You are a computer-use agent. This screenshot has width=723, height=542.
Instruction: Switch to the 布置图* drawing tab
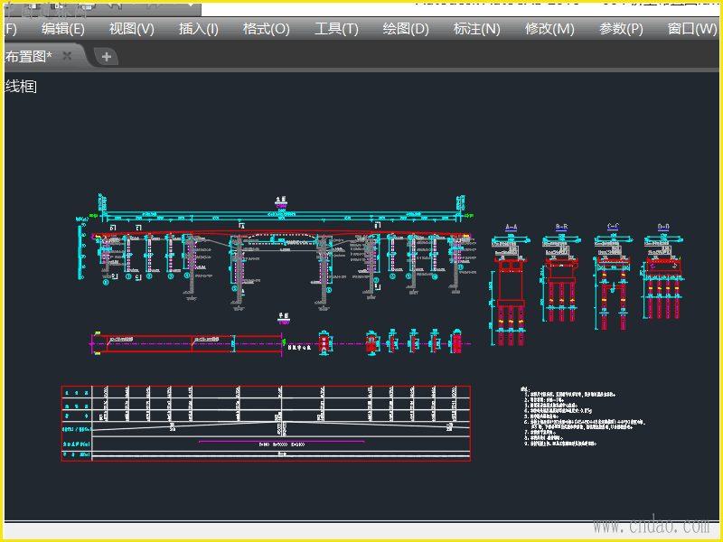click(29, 57)
